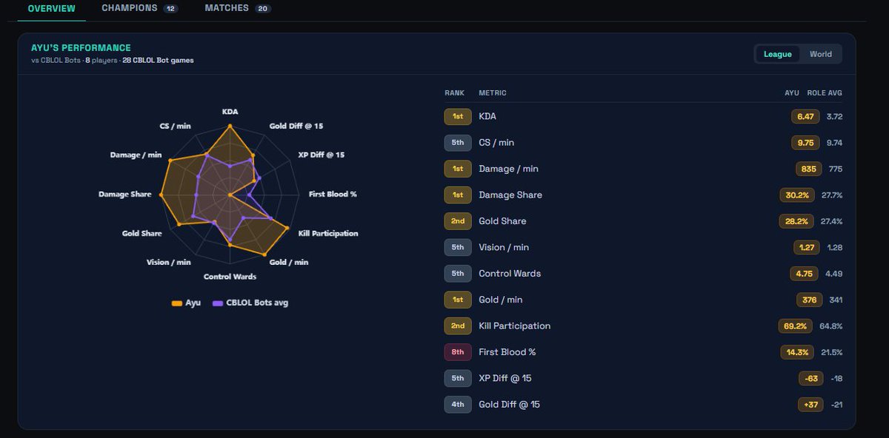Open the Matches tab
This screenshot has height=438, width=889.
[x=238, y=8]
